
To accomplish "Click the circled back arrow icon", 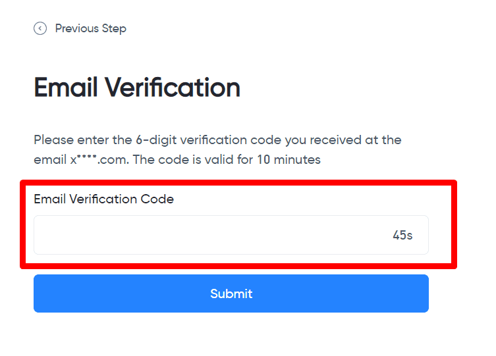I will (40, 28).
